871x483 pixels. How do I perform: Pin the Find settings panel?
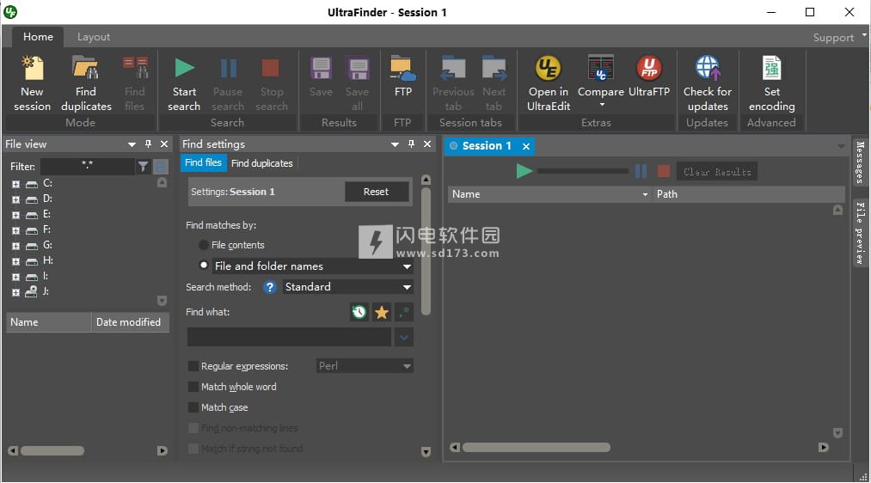tap(411, 144)
